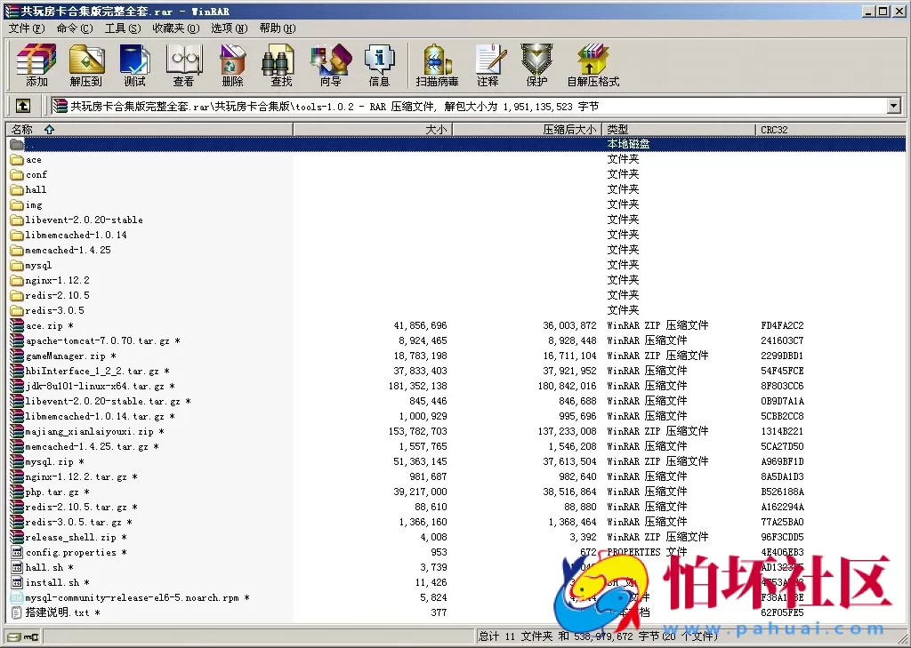Click the 查看 (View) toolbar icon
This screenshot has width=911, height=648.
[x=183, y=65]
